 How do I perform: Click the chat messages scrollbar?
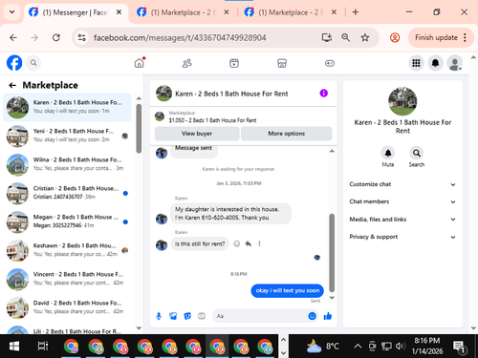click(x=332, y=253)
